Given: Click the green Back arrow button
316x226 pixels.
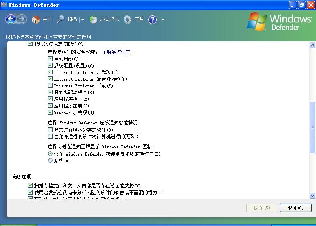Looking at the screenshot, I should coord(10,19).
